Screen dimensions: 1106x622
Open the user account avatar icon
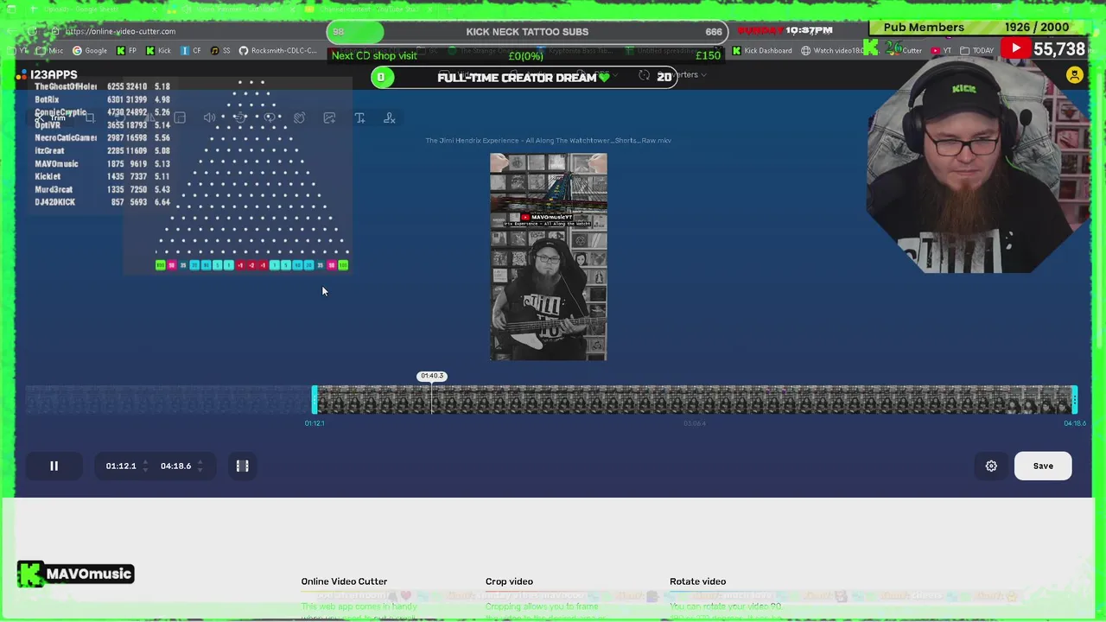pos(1074,75)
